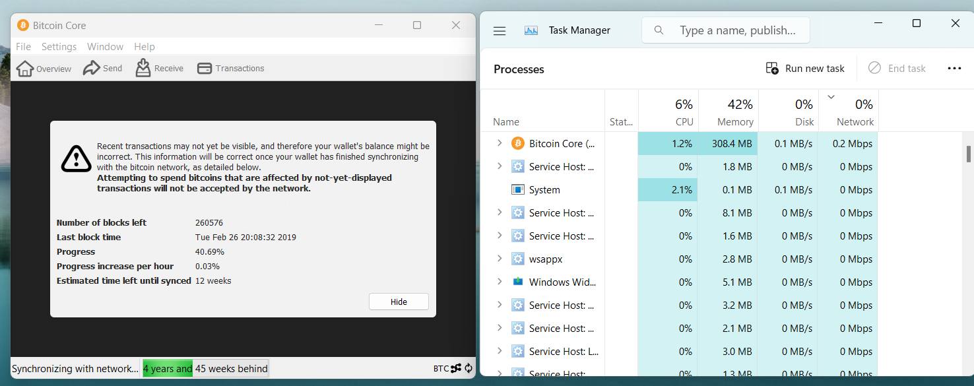Click the BTC unit selector in status bar
974x386 pixels.
pyautogui.click(x=441, y=368)
